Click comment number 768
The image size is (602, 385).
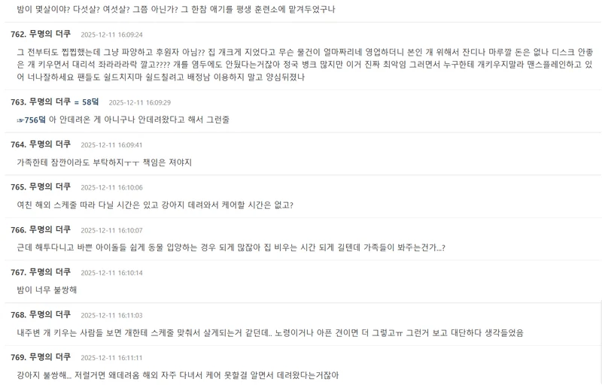(x=18, y=314)
